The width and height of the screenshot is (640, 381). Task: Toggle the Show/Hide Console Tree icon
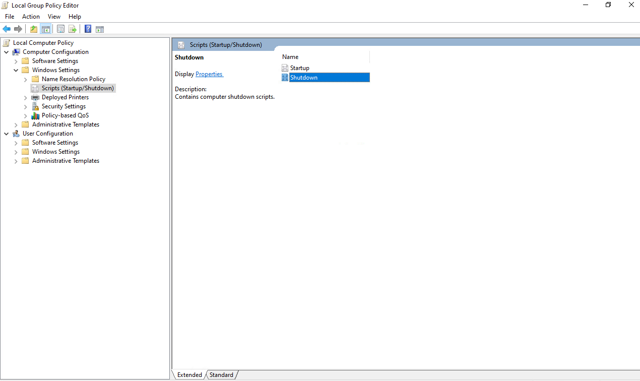[x=46, y=29]
